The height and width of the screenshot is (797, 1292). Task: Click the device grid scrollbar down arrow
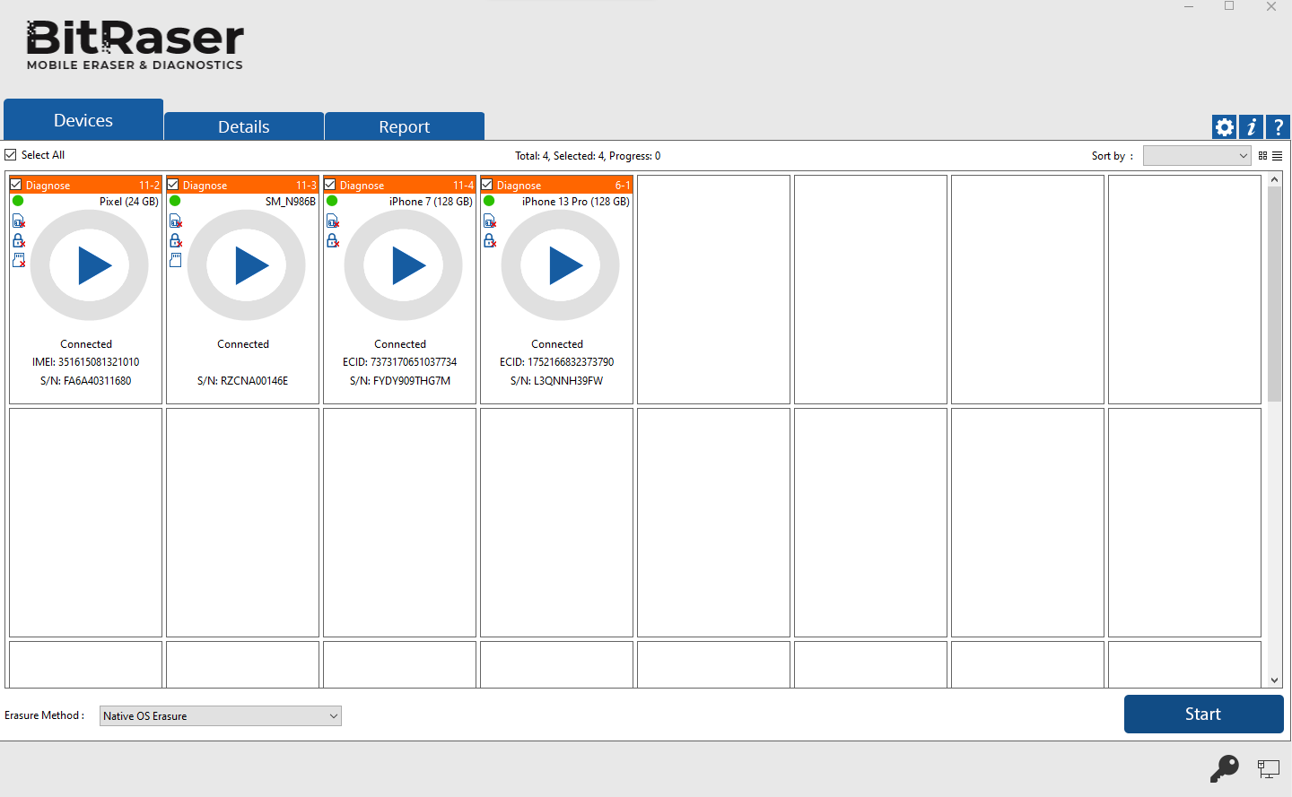pyautogui.click(x=1274, y=680)
